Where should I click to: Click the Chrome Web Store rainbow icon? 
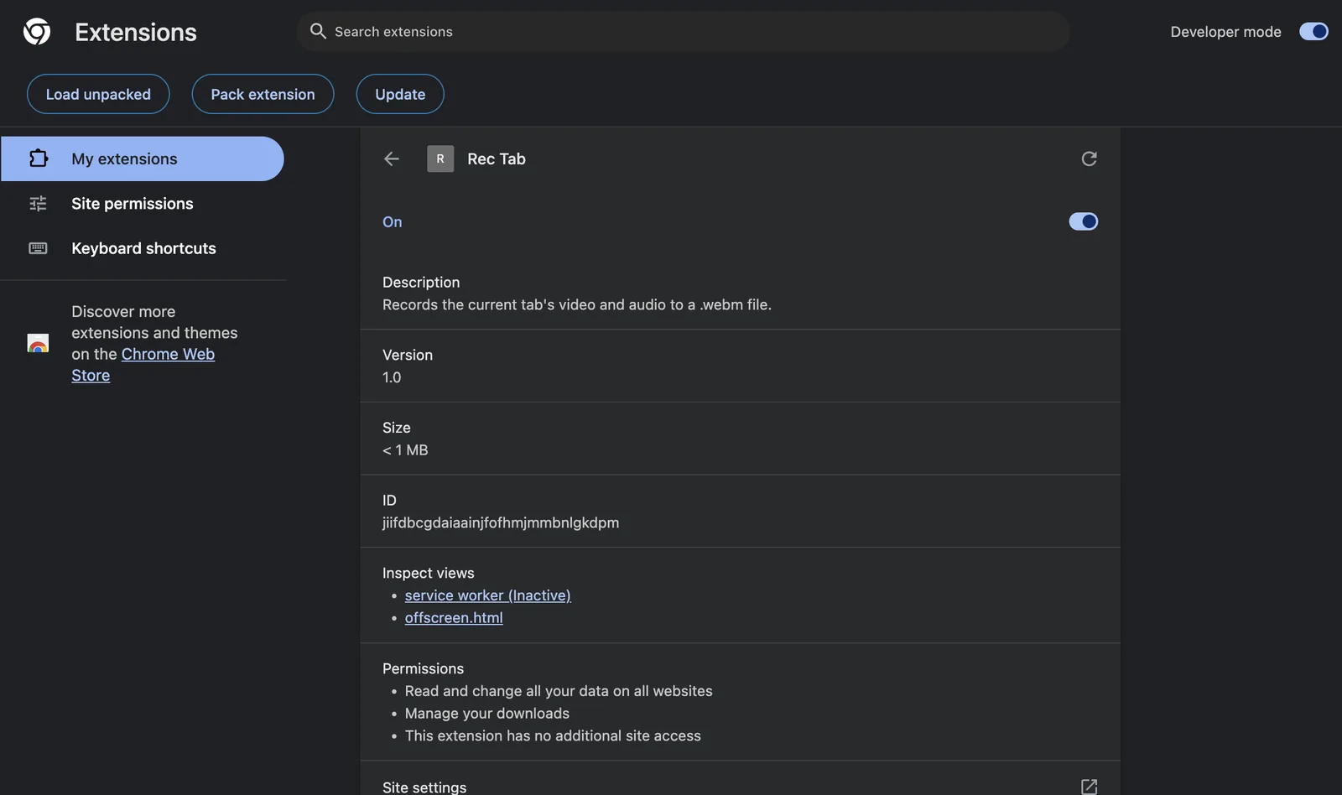click(x=38, y=343)
